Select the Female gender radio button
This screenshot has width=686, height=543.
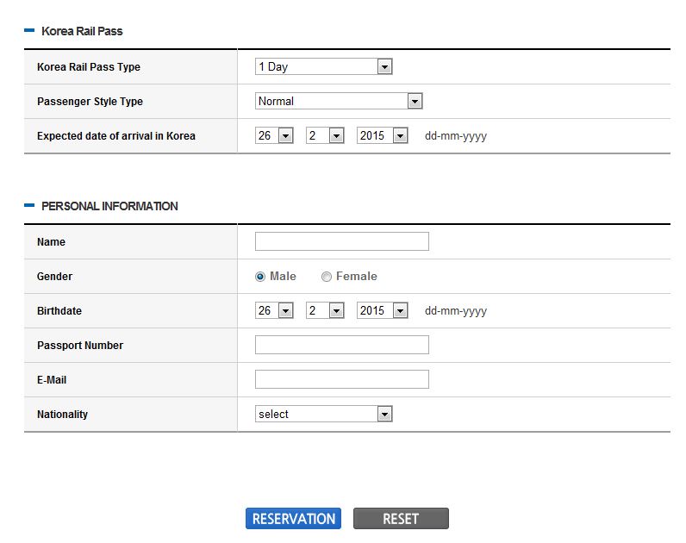coord(327,277)
